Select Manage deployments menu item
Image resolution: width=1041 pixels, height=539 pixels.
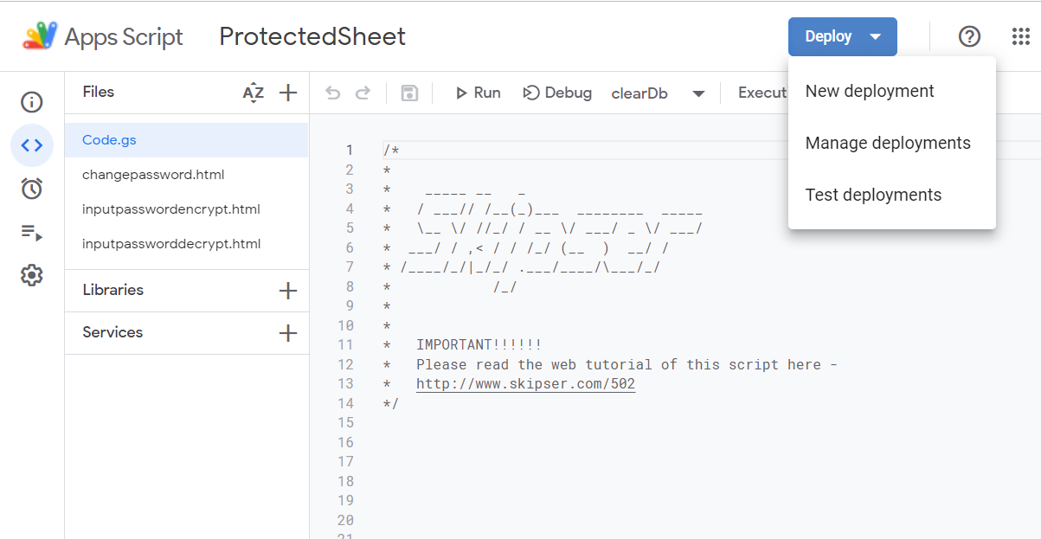[888, 143]
